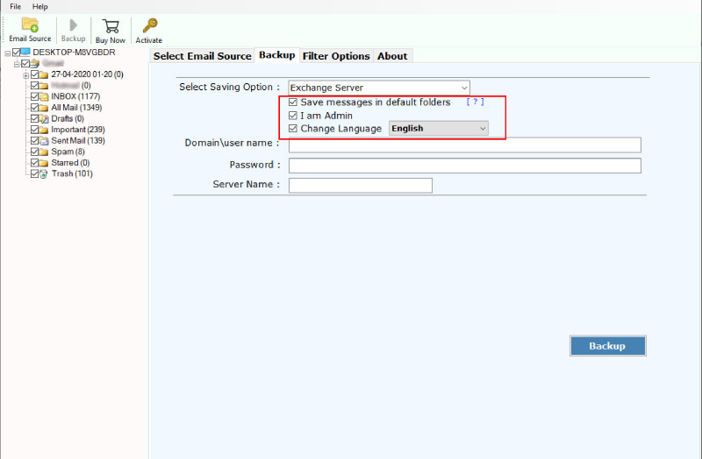Open the Help menu
Viewport: 702px width, 459px height.
[39, 7]
